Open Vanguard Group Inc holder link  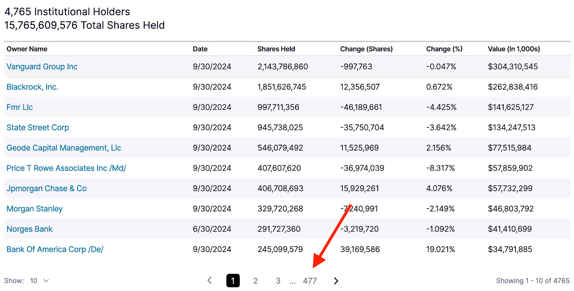[x=42, y=67]
